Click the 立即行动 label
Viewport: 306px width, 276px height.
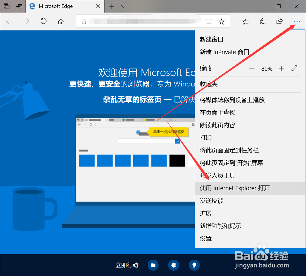click(x=127, y=265)
